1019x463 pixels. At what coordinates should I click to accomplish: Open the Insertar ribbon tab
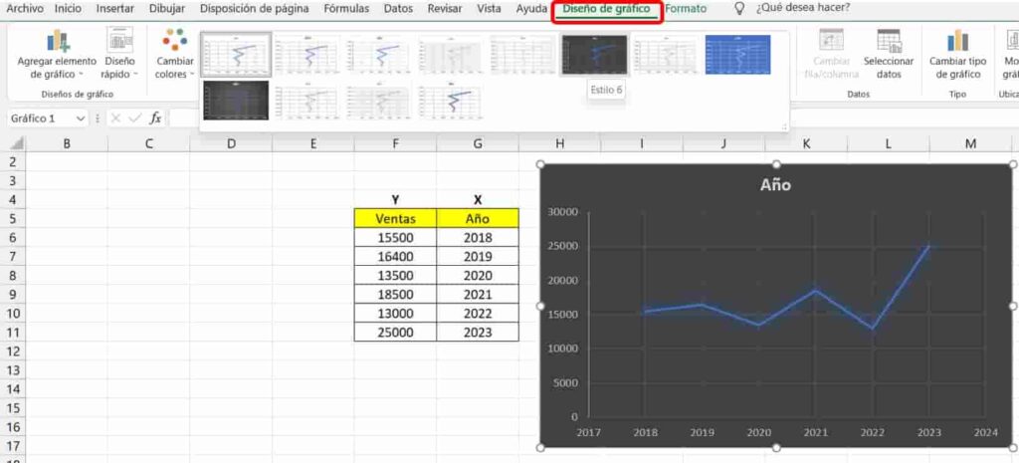(x=115, y=8)
